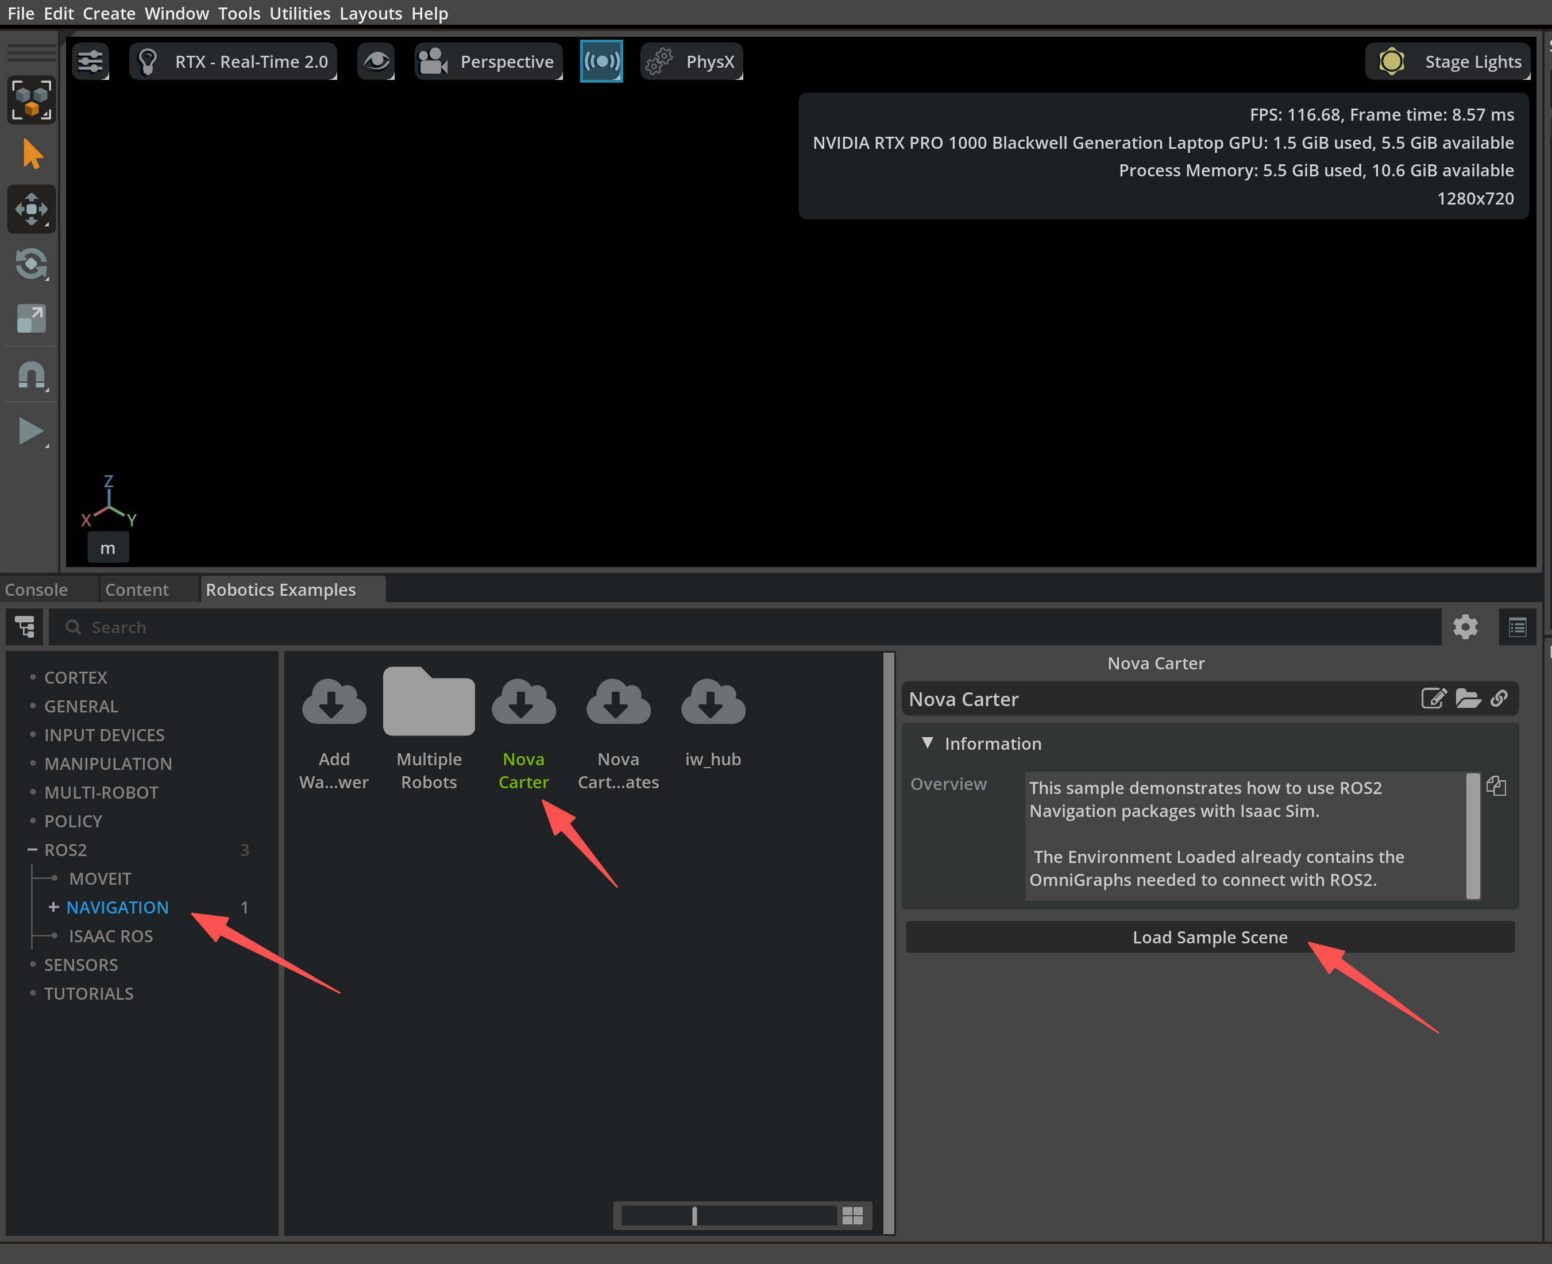Open source code edit icon for Nova Carter
1552x1264 pixels.
[x=1433, y=699]
